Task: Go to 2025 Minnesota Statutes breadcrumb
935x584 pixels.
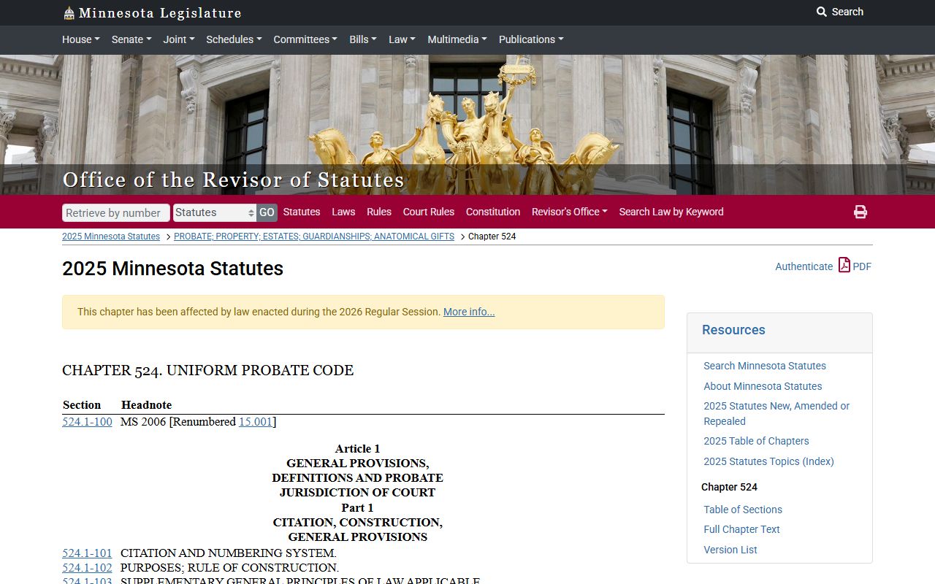Action: (111, 237)
